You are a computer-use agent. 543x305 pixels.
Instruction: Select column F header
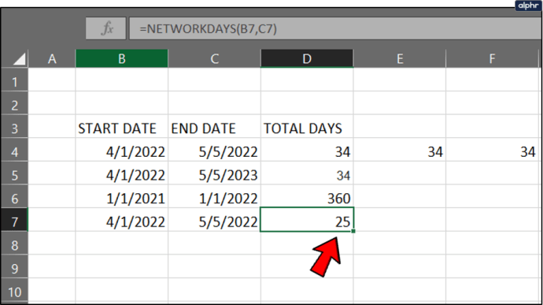click(x=492, y=58)
